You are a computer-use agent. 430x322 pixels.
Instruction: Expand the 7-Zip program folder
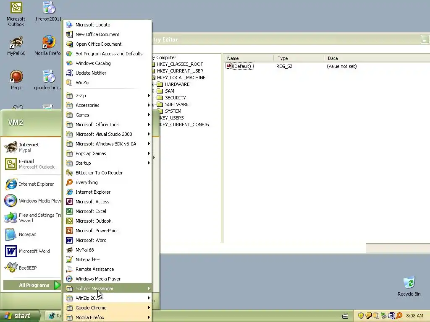point(107,96)
